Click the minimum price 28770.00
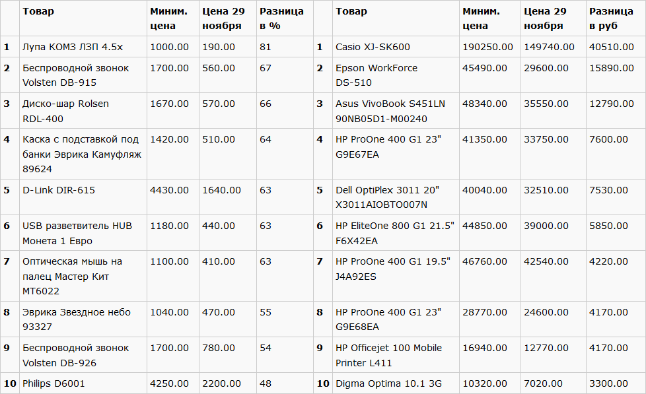The image size is (646, 394). (x=485, y=312)
